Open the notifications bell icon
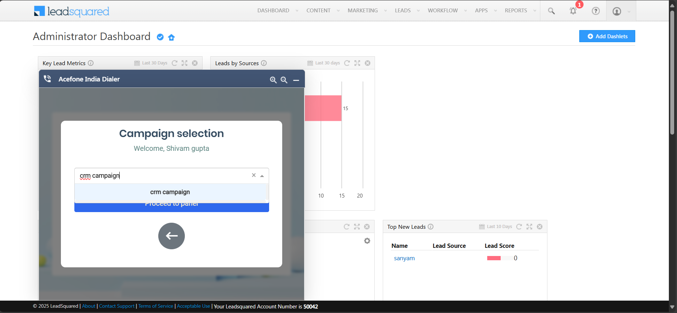Image resolution: width=677 pixels, height=313 pixels. (573, 11)
